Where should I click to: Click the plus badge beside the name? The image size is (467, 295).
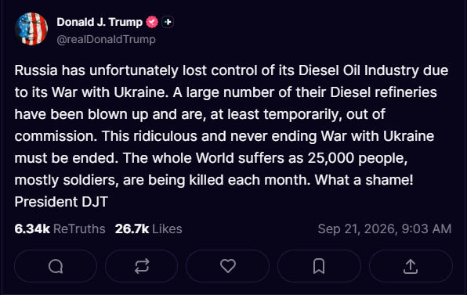(x=168, y=22)
